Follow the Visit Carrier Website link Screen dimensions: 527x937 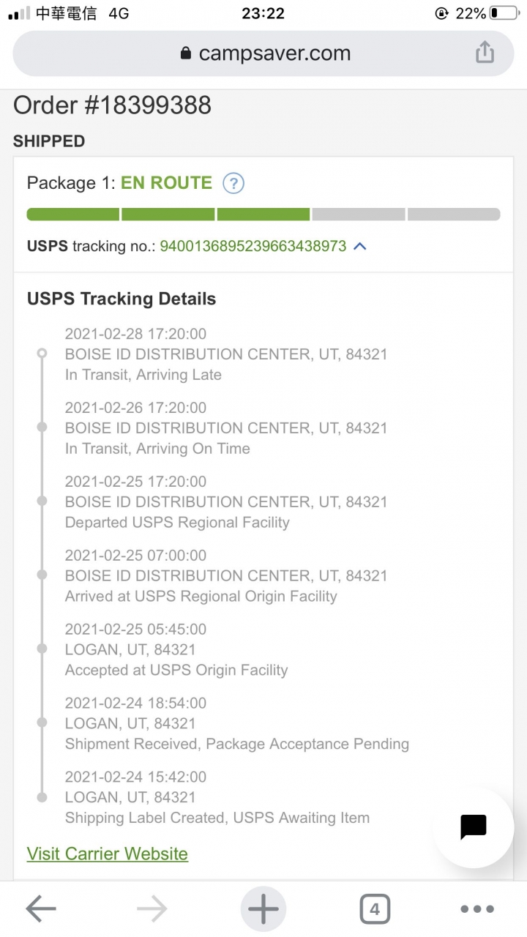point(108,854)
